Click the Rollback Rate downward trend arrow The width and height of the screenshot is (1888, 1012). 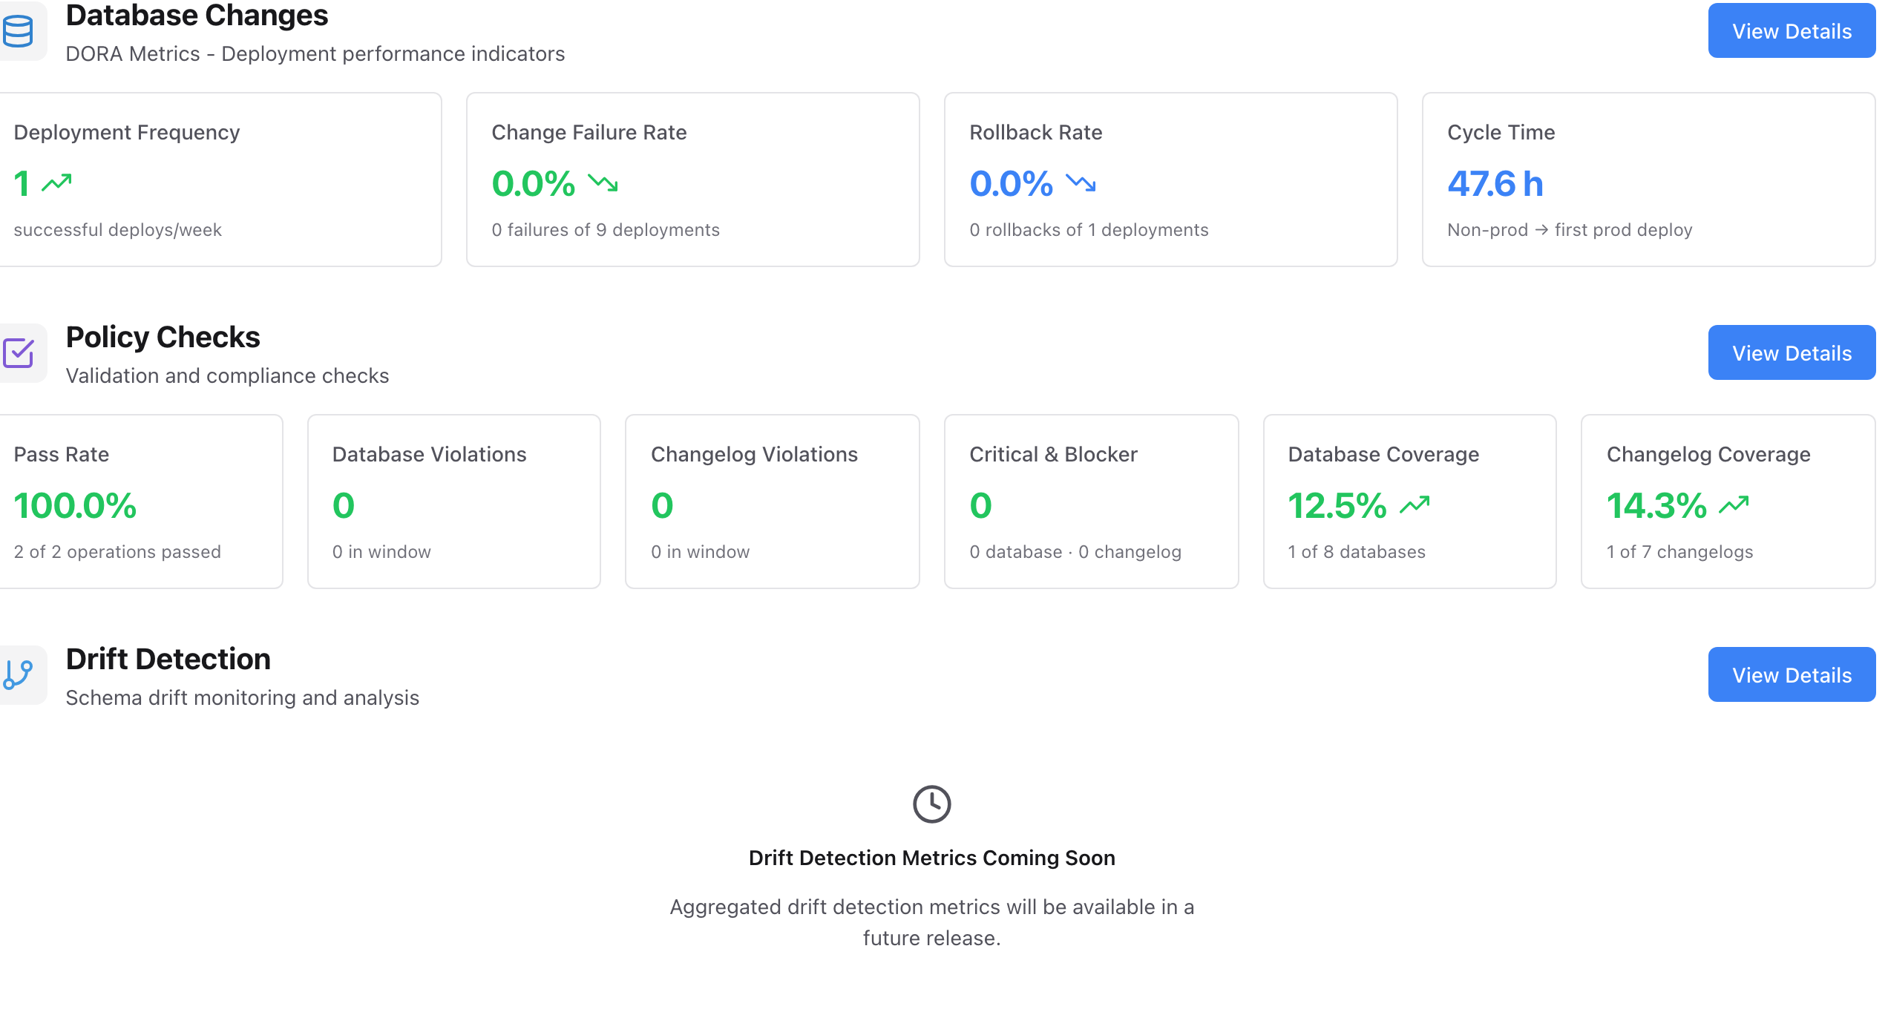tap(1081, 183)
